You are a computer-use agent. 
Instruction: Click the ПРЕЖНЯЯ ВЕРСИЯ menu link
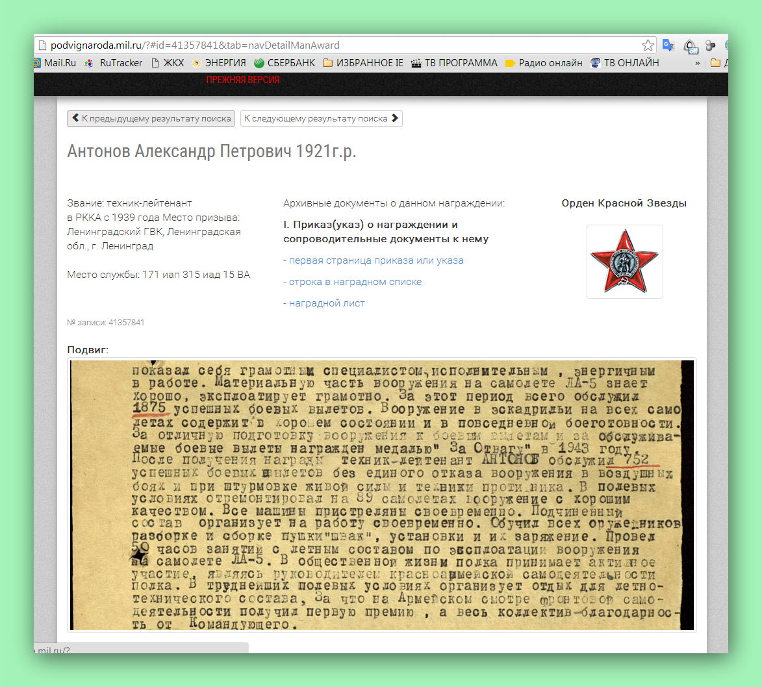coord(243,80)
